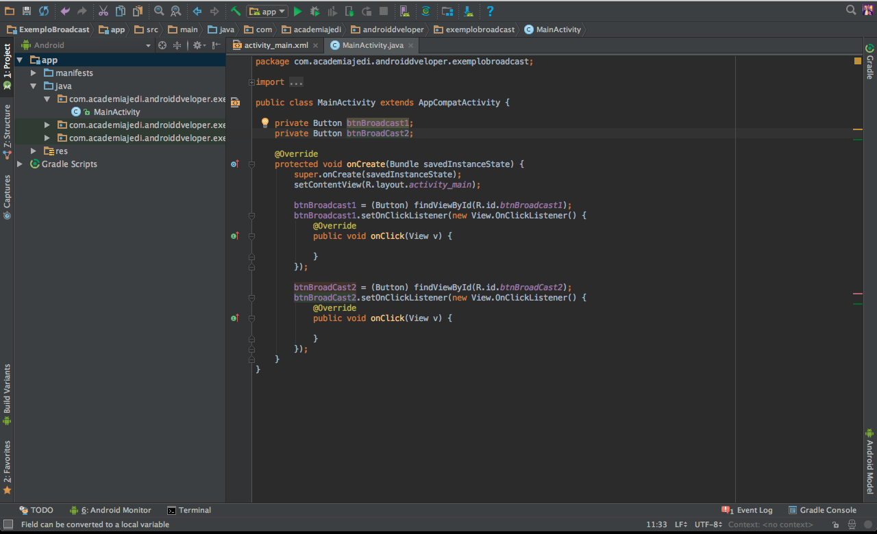Image resolution: width=877 pixels, height=534 pixels.
Task: Click the green Run app button
Action: (297, 11)
